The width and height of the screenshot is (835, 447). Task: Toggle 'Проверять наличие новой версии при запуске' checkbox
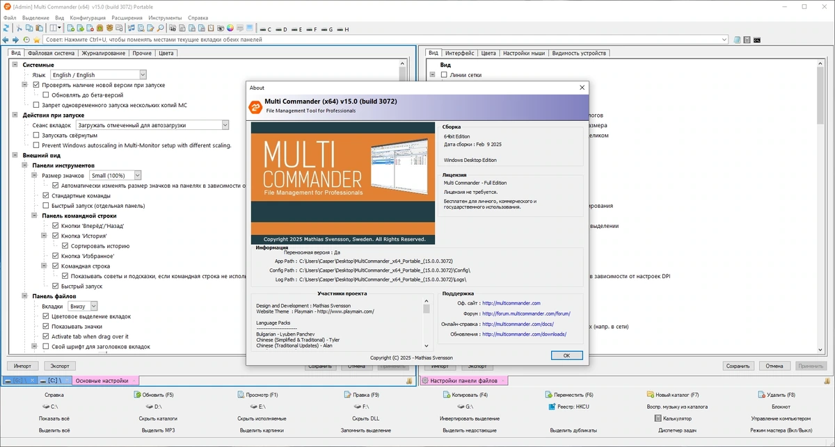[36, 85]
